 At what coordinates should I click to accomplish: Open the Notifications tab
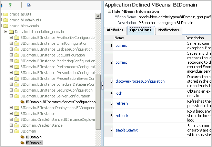click(169, 30)
